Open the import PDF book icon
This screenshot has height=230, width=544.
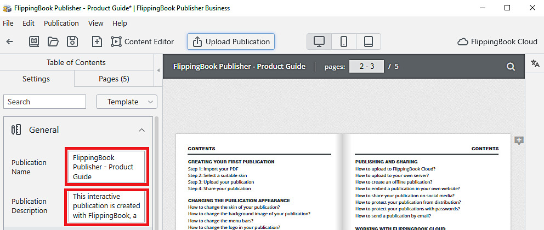point(33,42)
